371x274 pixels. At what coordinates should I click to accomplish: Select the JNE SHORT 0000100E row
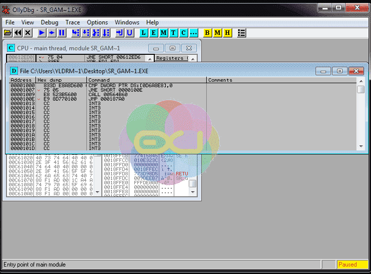point(183,90)
